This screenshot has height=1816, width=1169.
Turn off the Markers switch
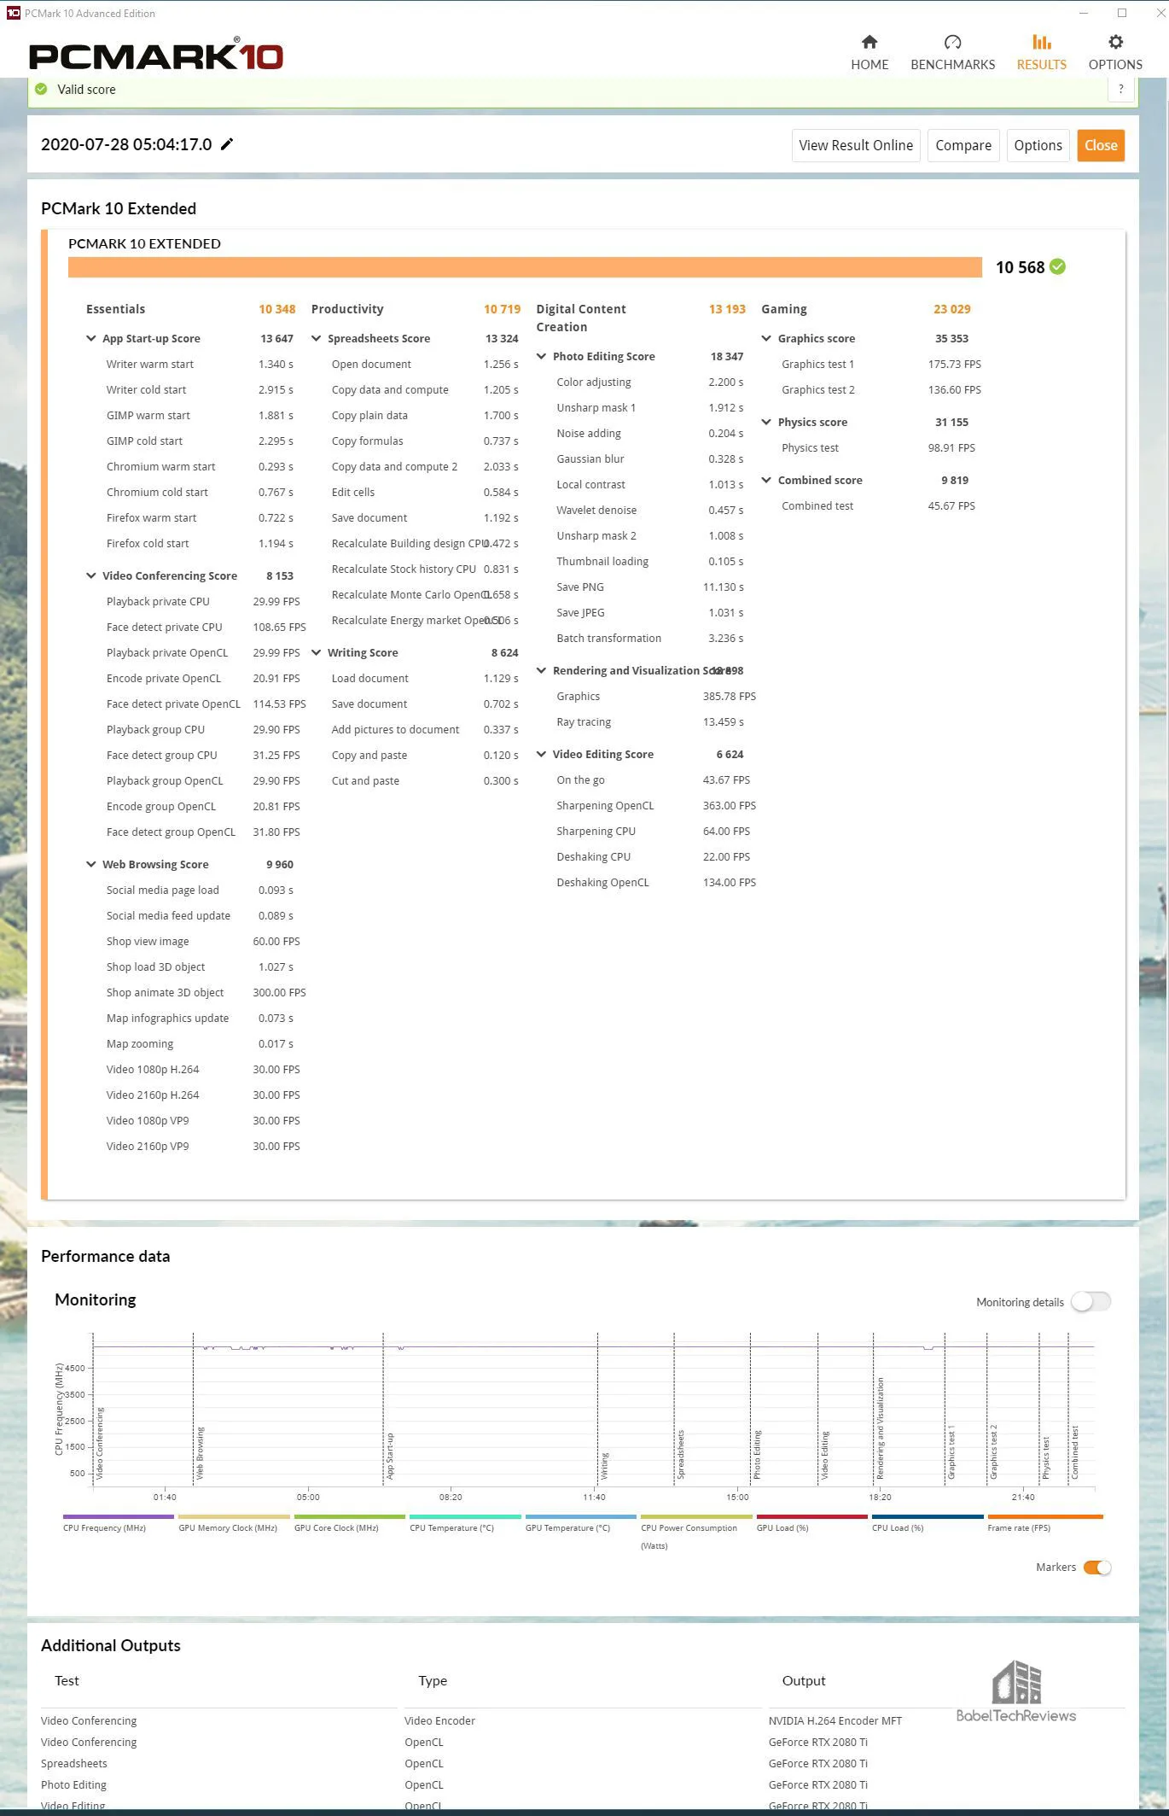(x=1096, y=1568)
